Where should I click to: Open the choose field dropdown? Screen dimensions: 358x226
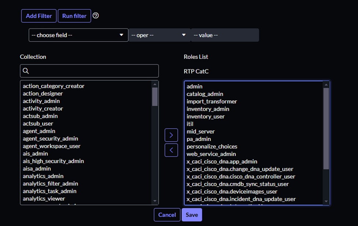[78, 35]
